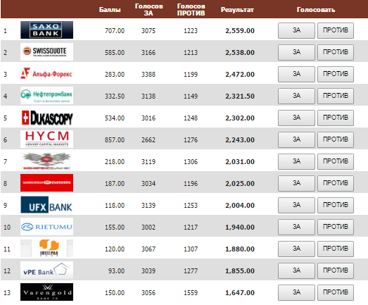The image size is (368, 305).
Task: Open the Swissquote logo
Action: (46, 52)
